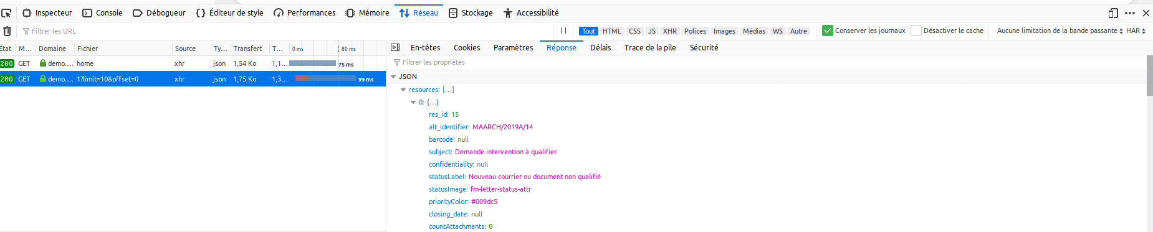
Task: Pause network recording
Action: (x=563, y=30)
